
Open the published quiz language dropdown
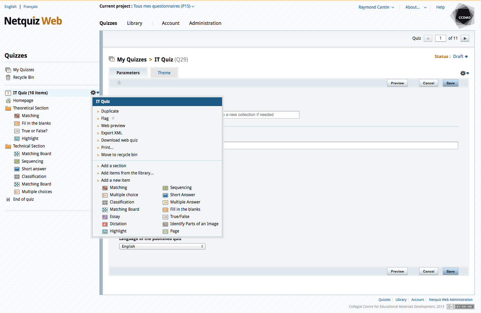(162, 246)
